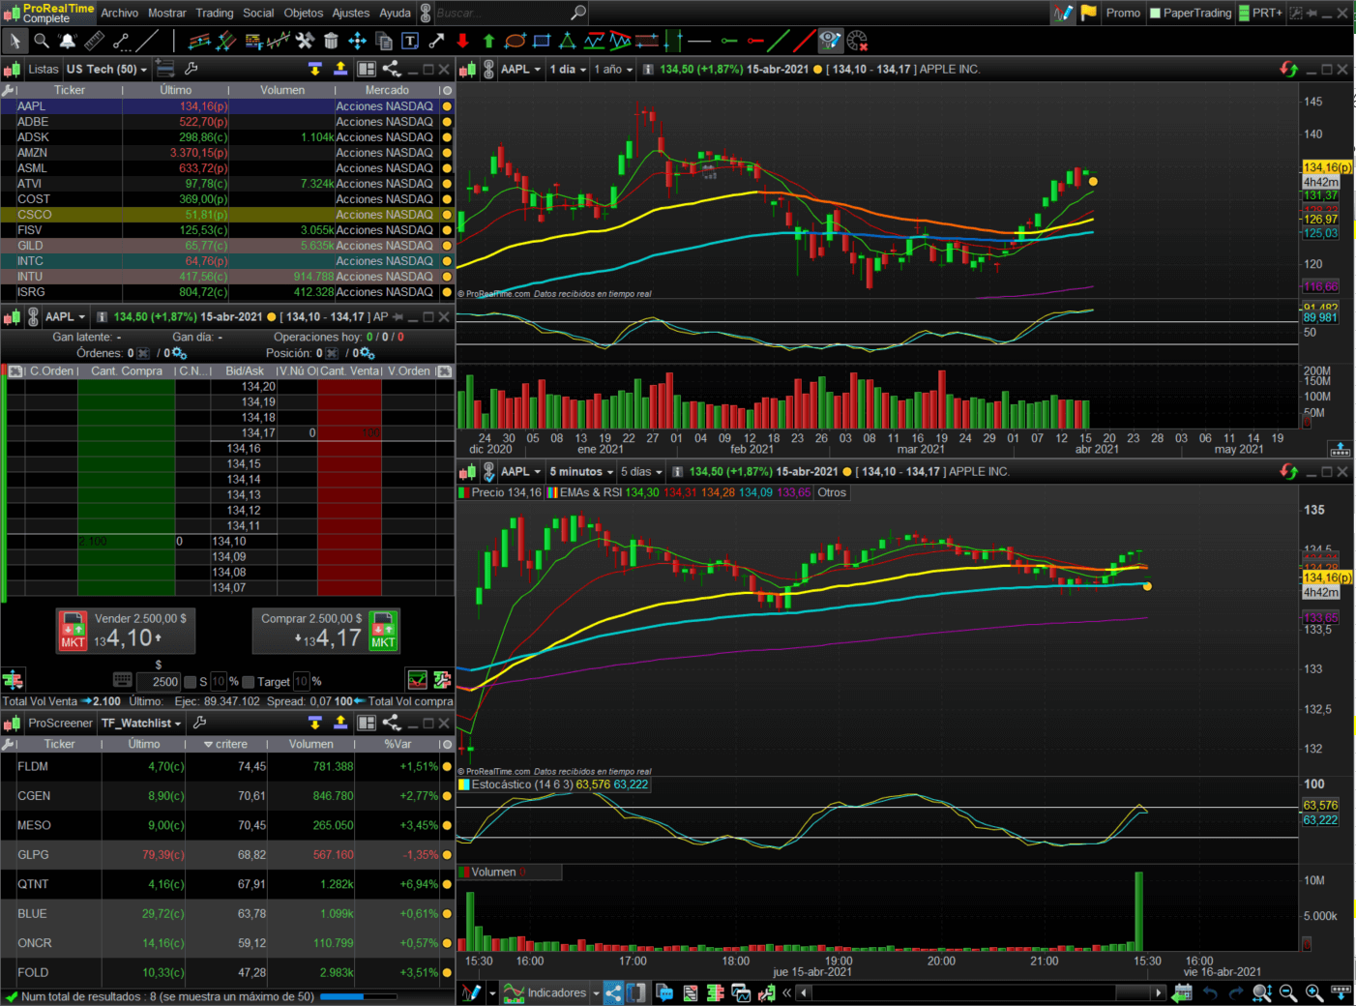Image resolution: width=1356 pixels, height=1006 pixels.
Task: Toggle the EMAs & RSI legend checkbox
Action: point(552,492)
